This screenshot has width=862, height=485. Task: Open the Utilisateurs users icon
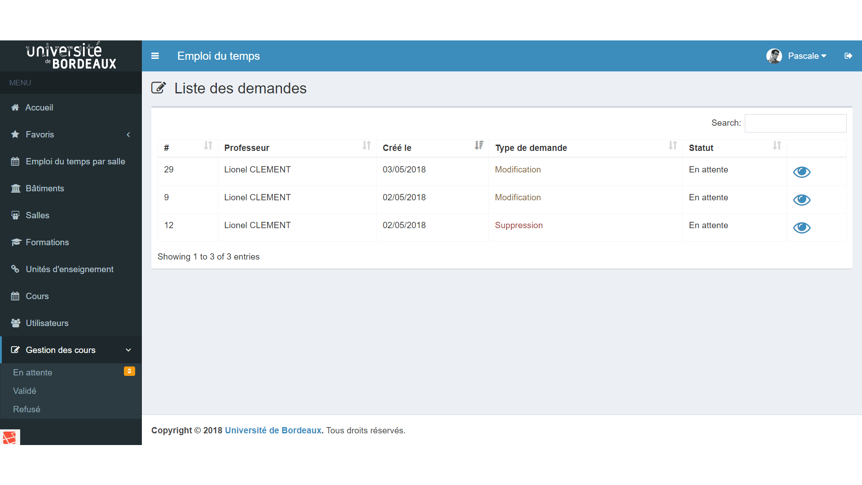coord(15,323)
